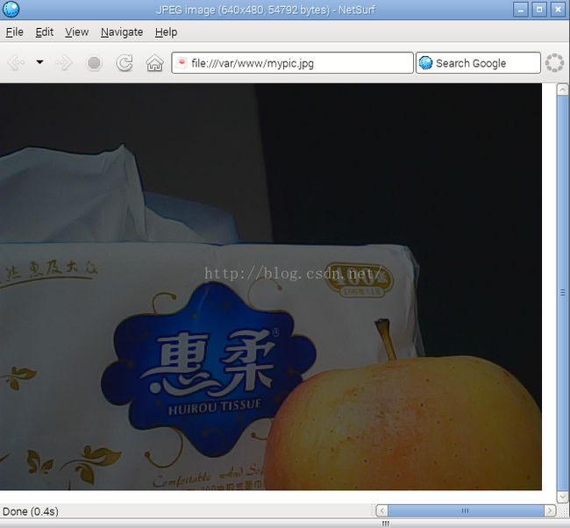
Task: Click the page favicon in the address bar
Action: [182, 63]
